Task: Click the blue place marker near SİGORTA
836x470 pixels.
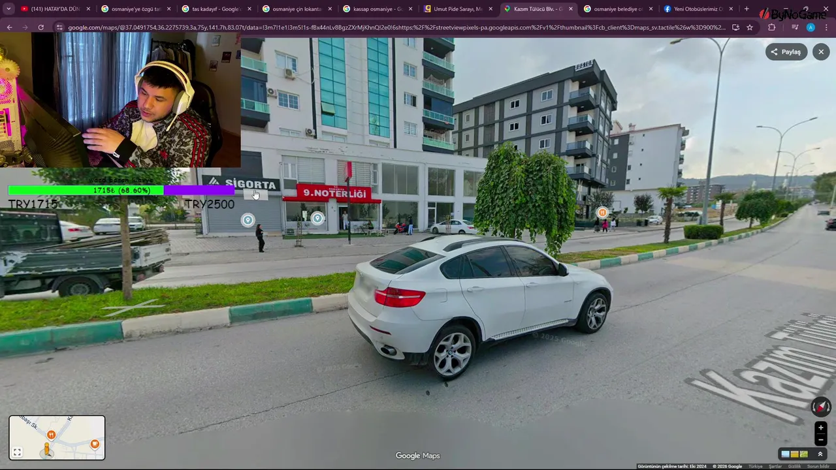Action: pos(248,221)
